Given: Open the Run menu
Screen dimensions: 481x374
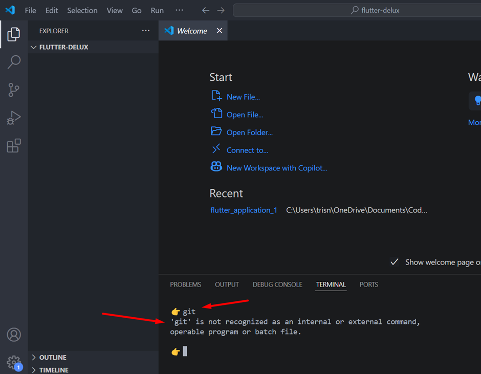Looking at the screenshot, I should [157, 10].
